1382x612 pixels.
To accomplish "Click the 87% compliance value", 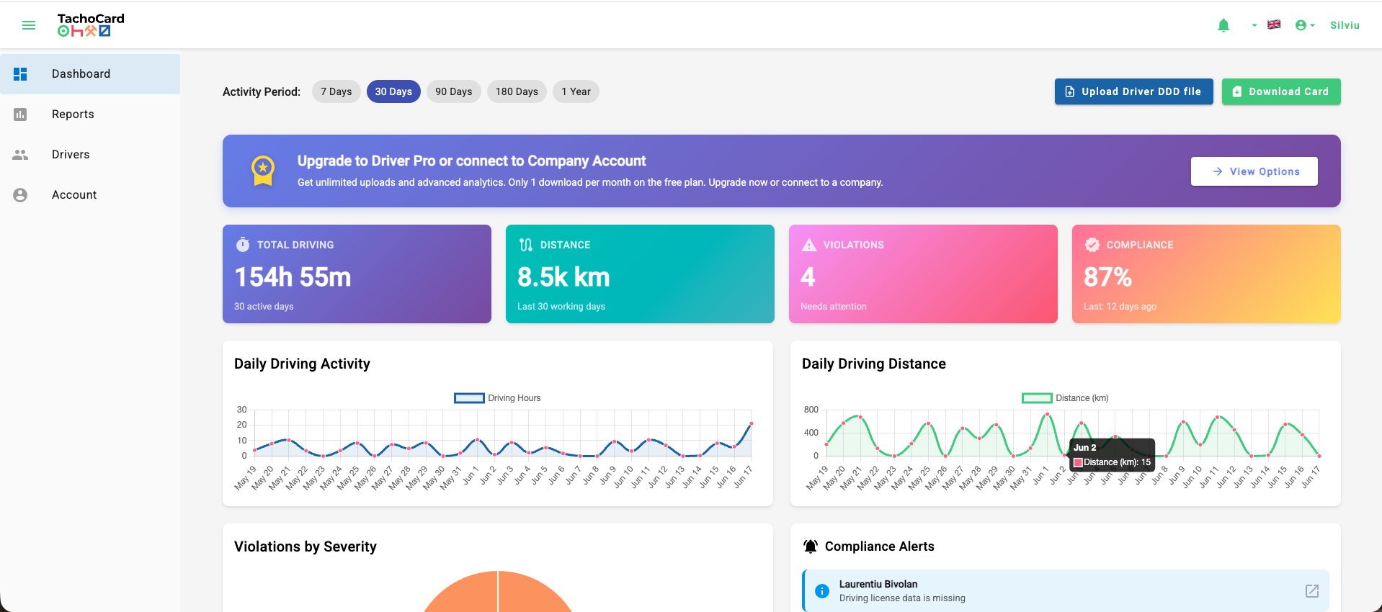I will 1107,277.
